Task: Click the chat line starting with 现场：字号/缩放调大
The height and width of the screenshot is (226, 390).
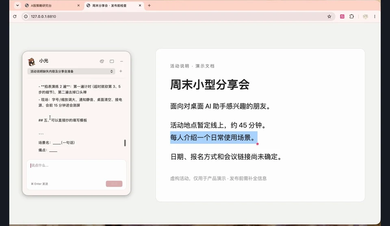Action: click(x=80, y=102)
